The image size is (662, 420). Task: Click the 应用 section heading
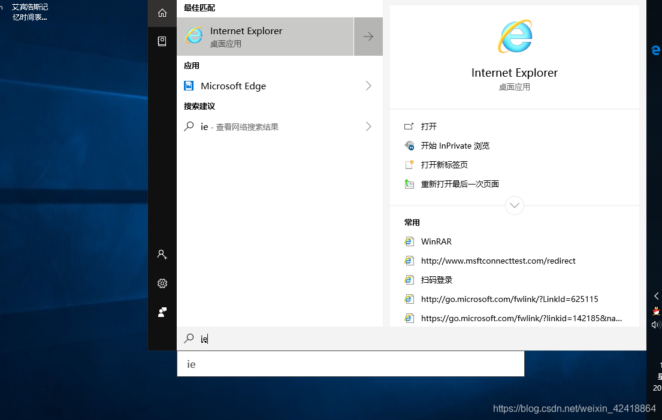[x=191, y=65]
